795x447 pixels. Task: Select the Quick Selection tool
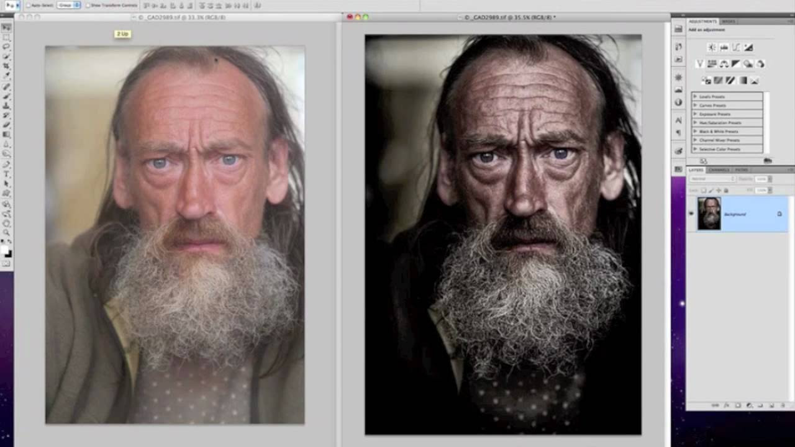pyautogui.click(x=6, y=56)
